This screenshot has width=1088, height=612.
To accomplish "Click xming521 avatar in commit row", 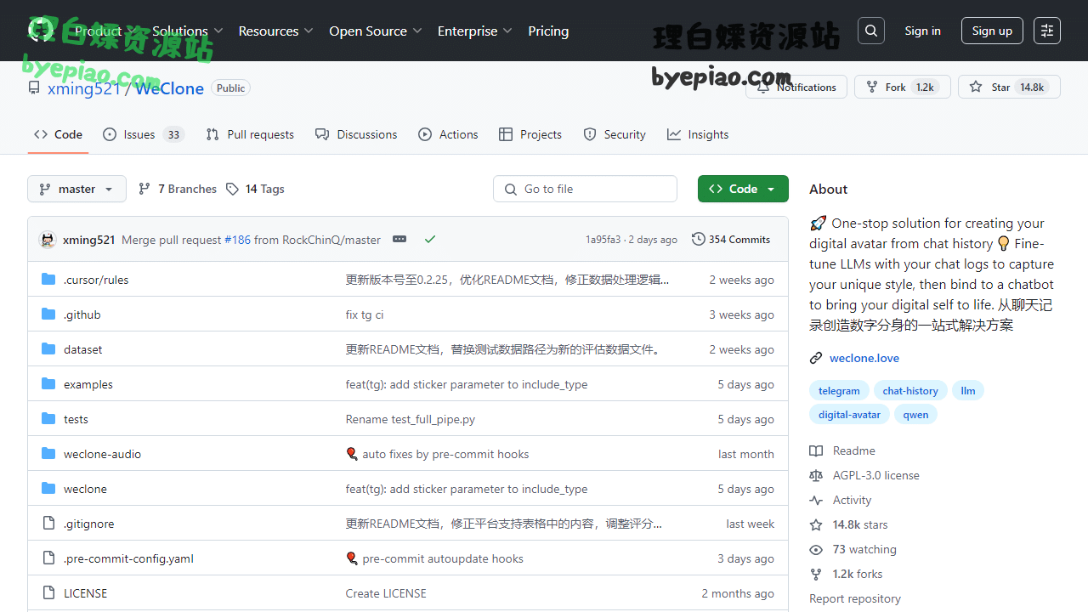I will [48, 240].
